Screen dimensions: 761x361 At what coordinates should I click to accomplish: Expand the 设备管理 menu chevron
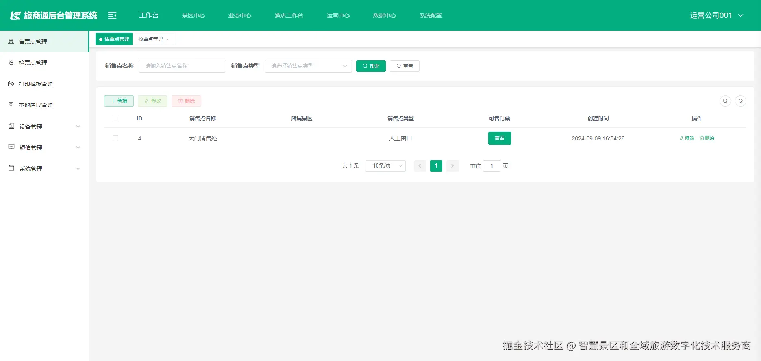point(78,126)
